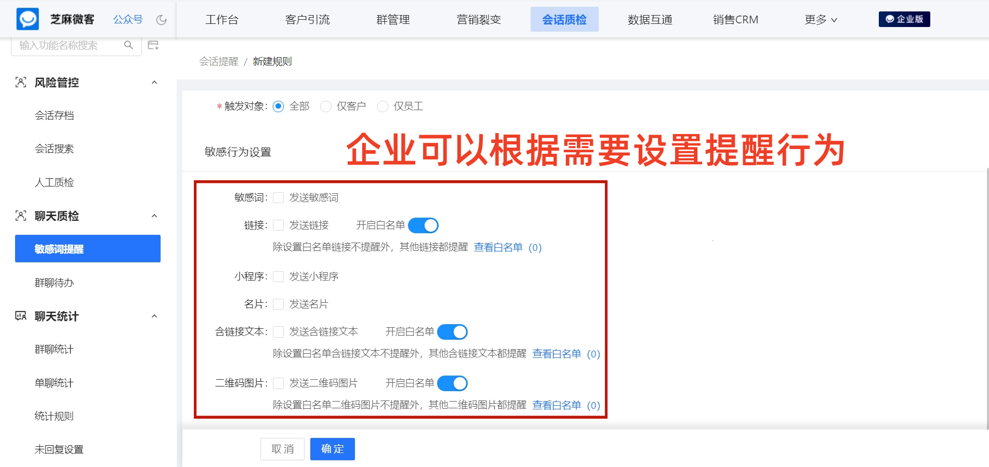Open the 客户引流 tab
This screenshot has width=989, height=467.
[x=307, y=20]
